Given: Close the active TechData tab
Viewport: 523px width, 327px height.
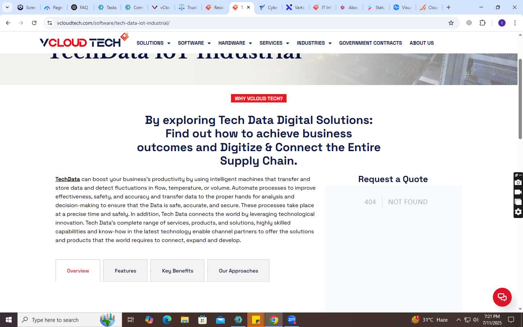Looking at the screenshot, I should point(248,7).
